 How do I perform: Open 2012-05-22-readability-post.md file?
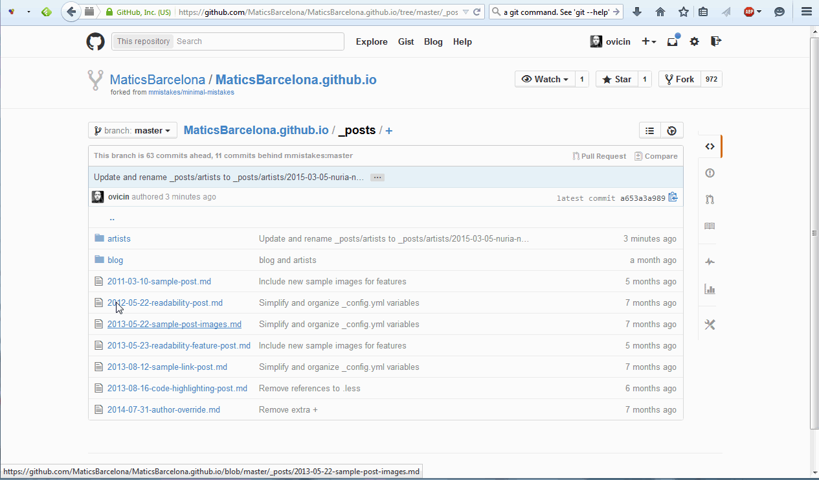tap(165, 303)
